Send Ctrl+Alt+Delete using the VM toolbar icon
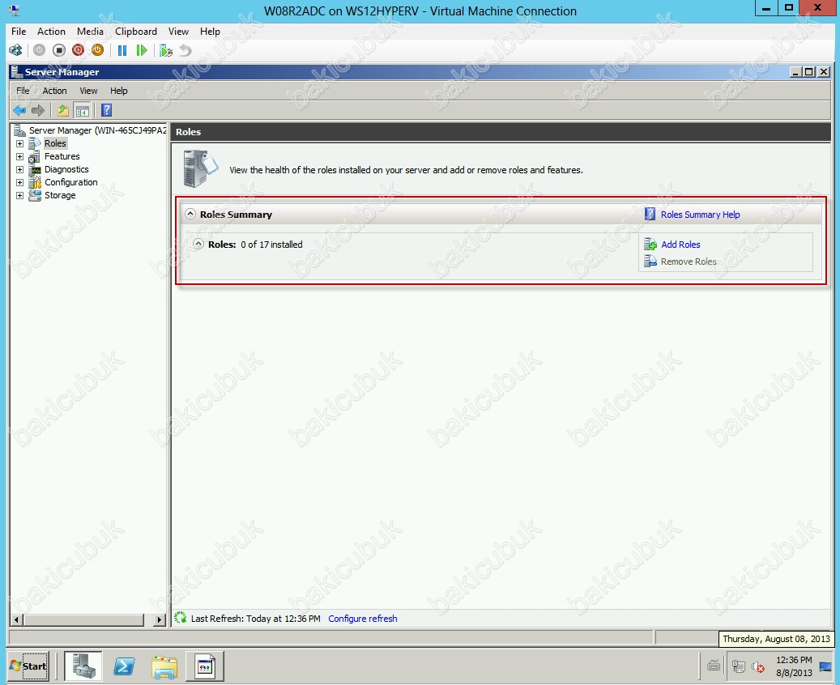The height and width of the screenshot is (685, 840). pyautogui.click(x=15, y=50)
